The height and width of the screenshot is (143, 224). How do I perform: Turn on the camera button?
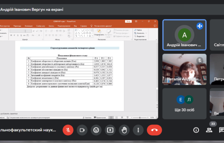tap(82, 130)
